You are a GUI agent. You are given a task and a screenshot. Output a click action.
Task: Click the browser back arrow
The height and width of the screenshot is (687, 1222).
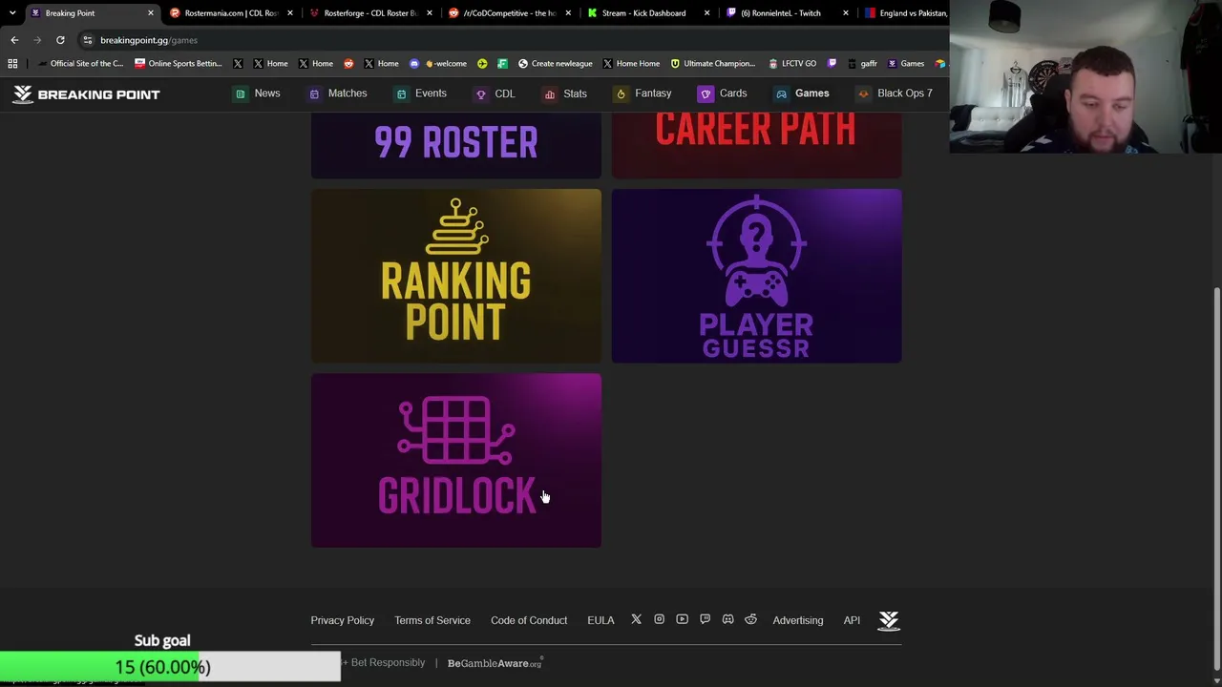(14, 40)
